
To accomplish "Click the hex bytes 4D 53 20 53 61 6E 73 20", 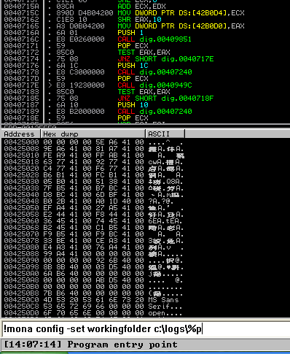I will pyautogui.click(x=94, y=299).
